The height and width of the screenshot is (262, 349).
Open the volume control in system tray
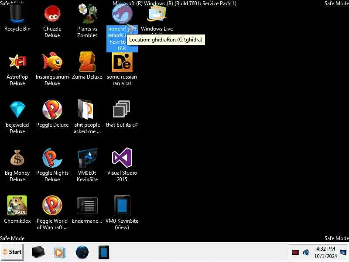click(306, 252)
